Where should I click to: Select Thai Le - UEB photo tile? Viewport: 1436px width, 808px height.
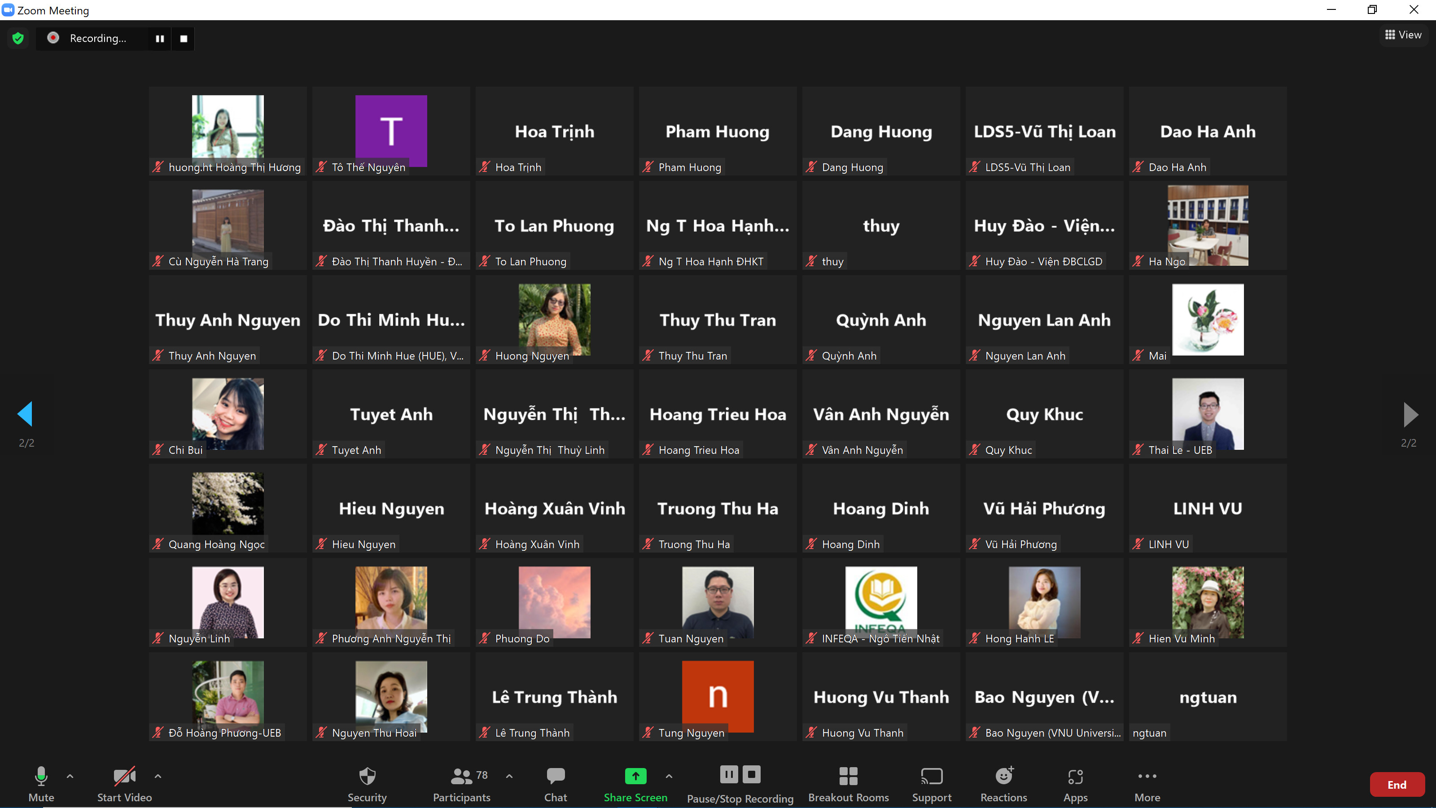[1208, 413]
